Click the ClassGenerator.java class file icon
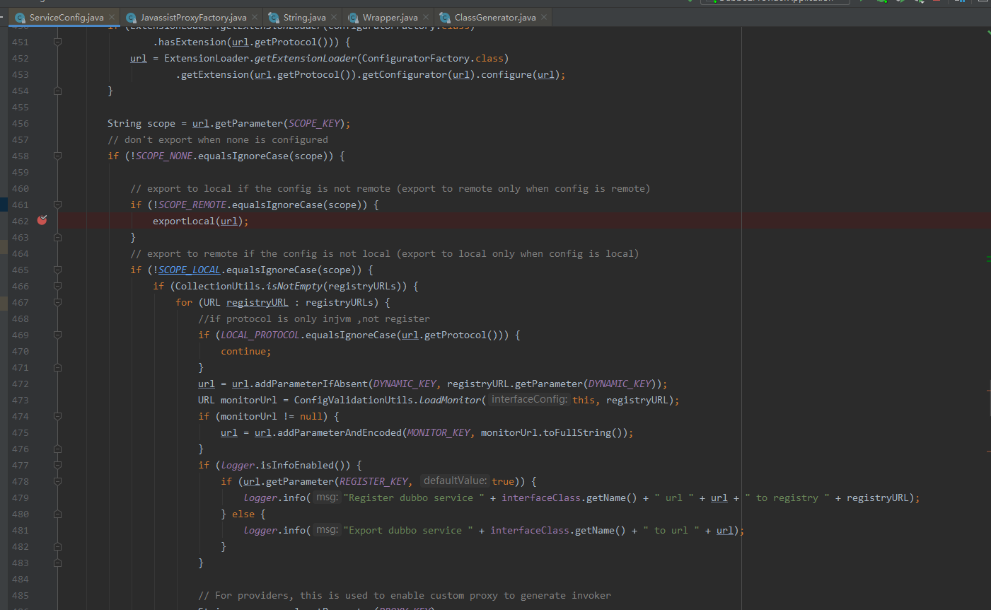 pyautogui.click(x=445, y=18)
